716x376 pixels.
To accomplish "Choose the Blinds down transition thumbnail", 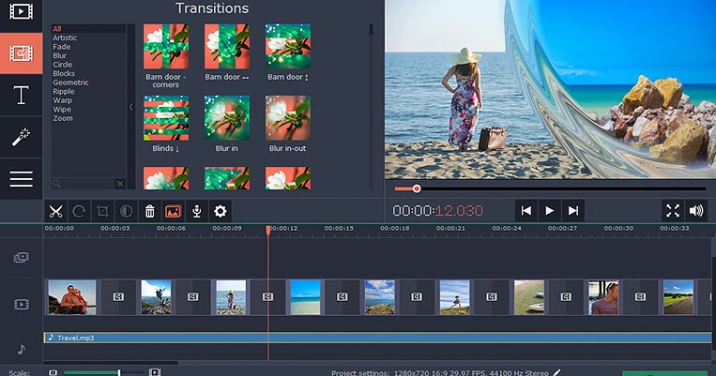I will click(166, 118).
